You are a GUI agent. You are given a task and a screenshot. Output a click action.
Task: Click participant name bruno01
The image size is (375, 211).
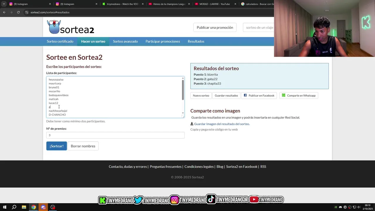(x=54, y=87)
